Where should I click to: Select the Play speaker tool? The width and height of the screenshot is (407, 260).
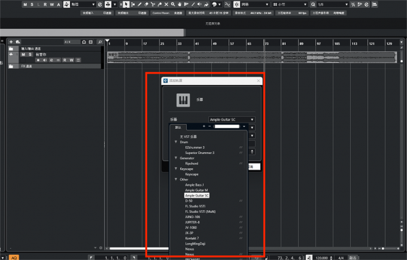pos(199,4)
